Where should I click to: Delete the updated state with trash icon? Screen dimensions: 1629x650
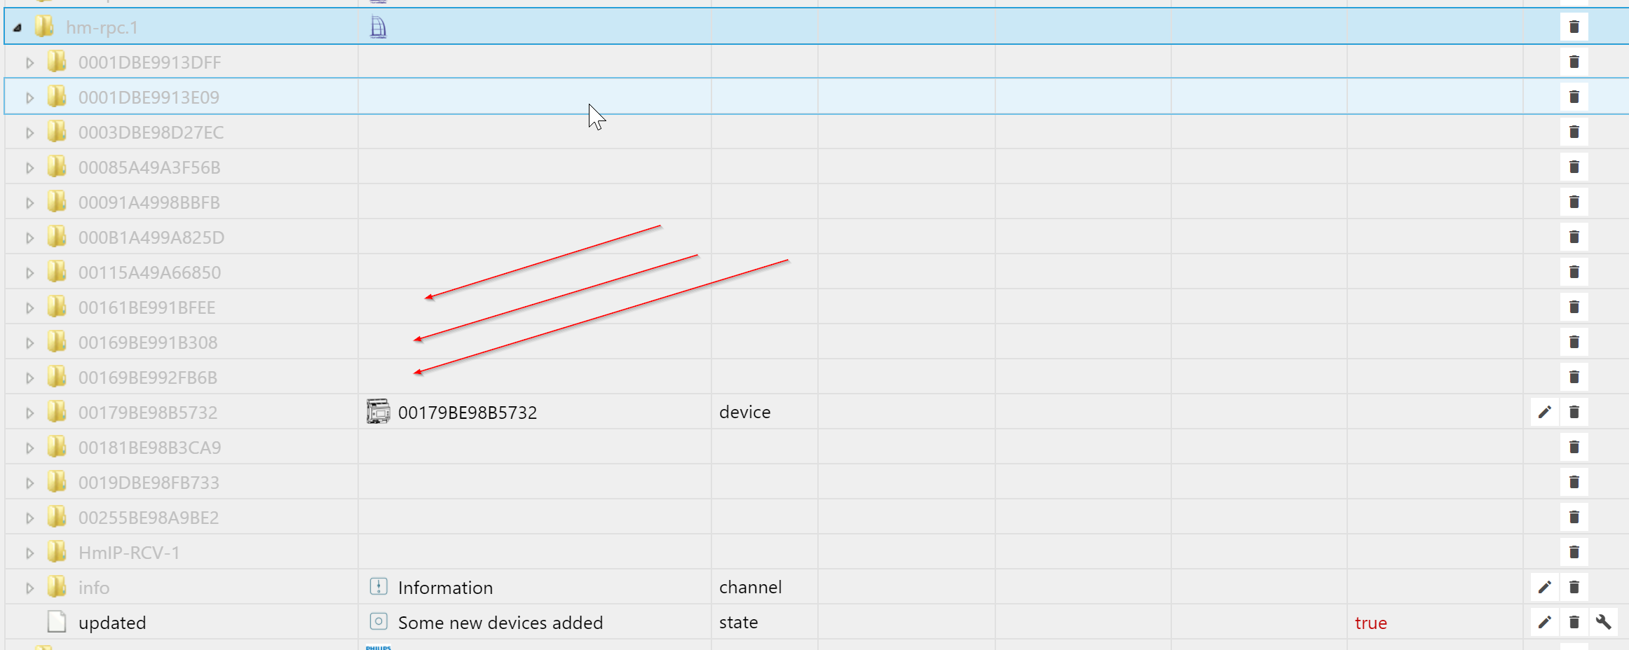pyautogui.click(x=1574, y=622)
